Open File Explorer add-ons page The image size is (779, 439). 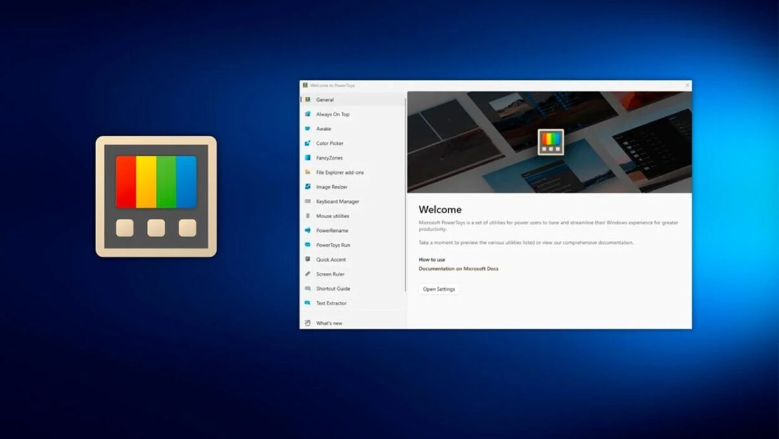pos(353,172)
